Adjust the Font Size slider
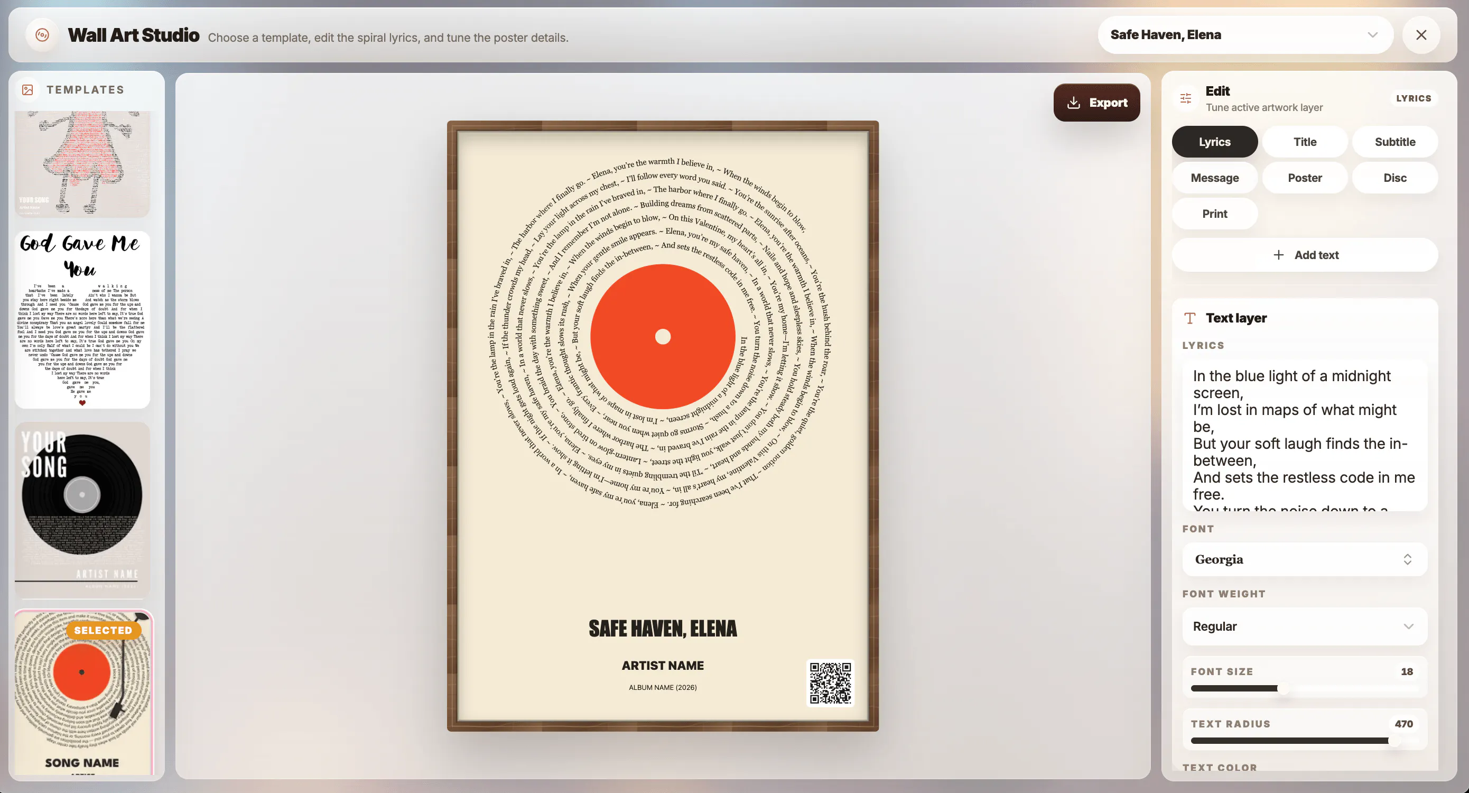This screenshot has width=1469, height=793. (1305, 689)
